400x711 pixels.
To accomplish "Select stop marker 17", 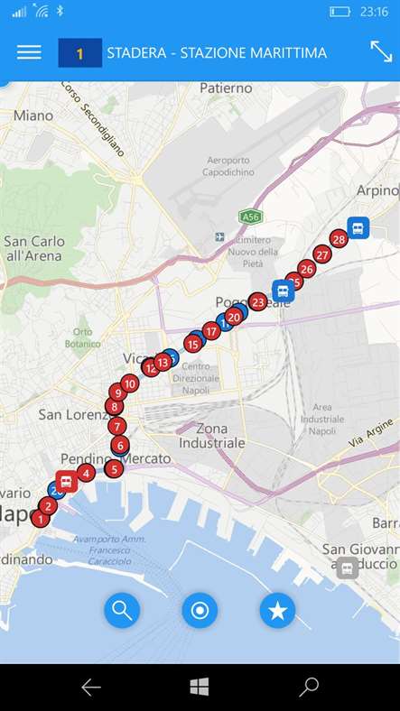I will [x=211, y=331].
